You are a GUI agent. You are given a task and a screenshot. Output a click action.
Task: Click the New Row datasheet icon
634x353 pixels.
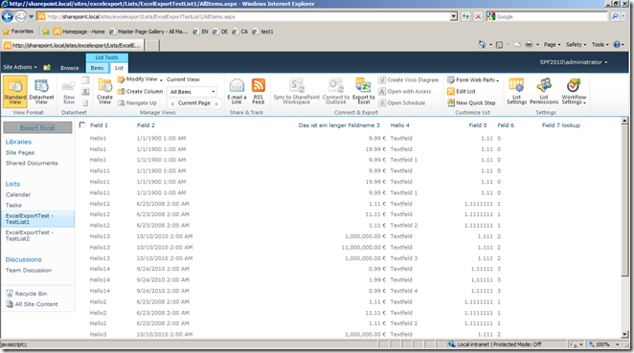coord(69,92)
